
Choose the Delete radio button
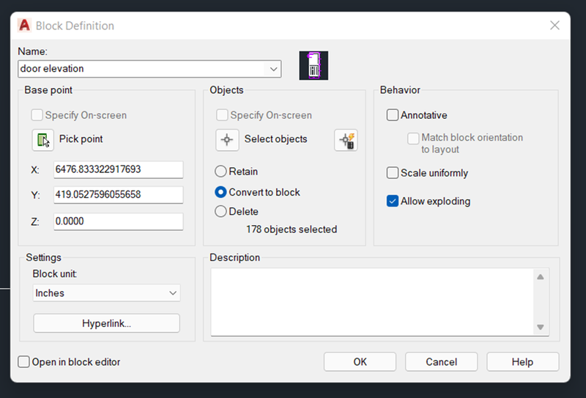click(x=220, y=211)
